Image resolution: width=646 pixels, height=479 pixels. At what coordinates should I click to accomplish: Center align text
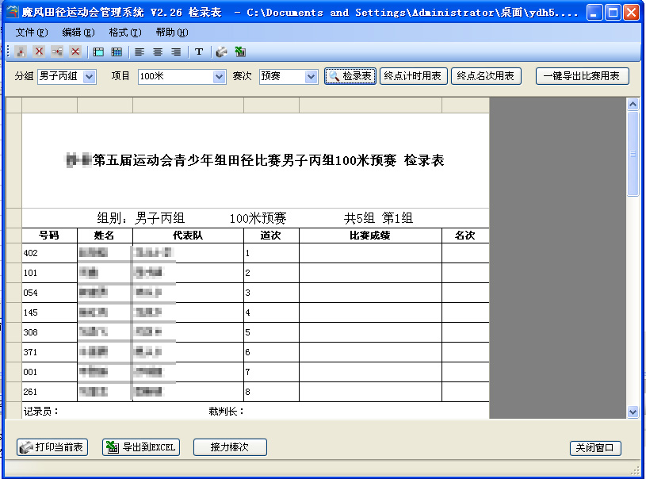point(158,52)
